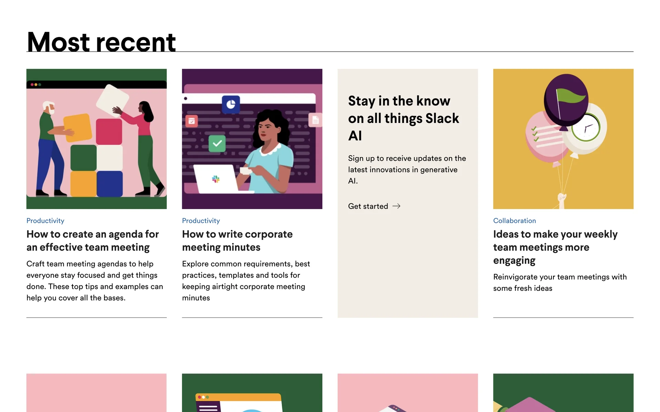The width and height of the screenshot is (660, 412).
Task: Open the corporate meeting minutes illustration
Action: tap(252, 139)
